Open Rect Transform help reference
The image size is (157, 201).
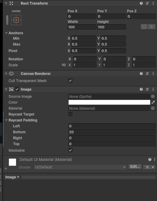141,3
